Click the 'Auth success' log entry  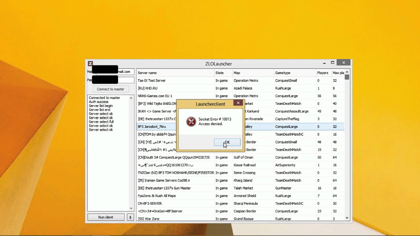pyautogui.click(x=98, y=102)
